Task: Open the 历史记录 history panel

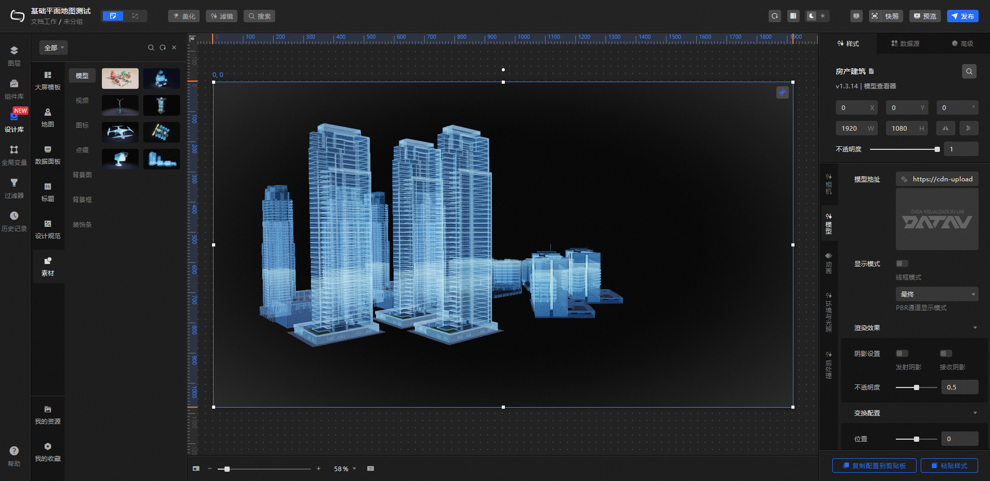Action: pyautogui.click(x=14, y=221)
